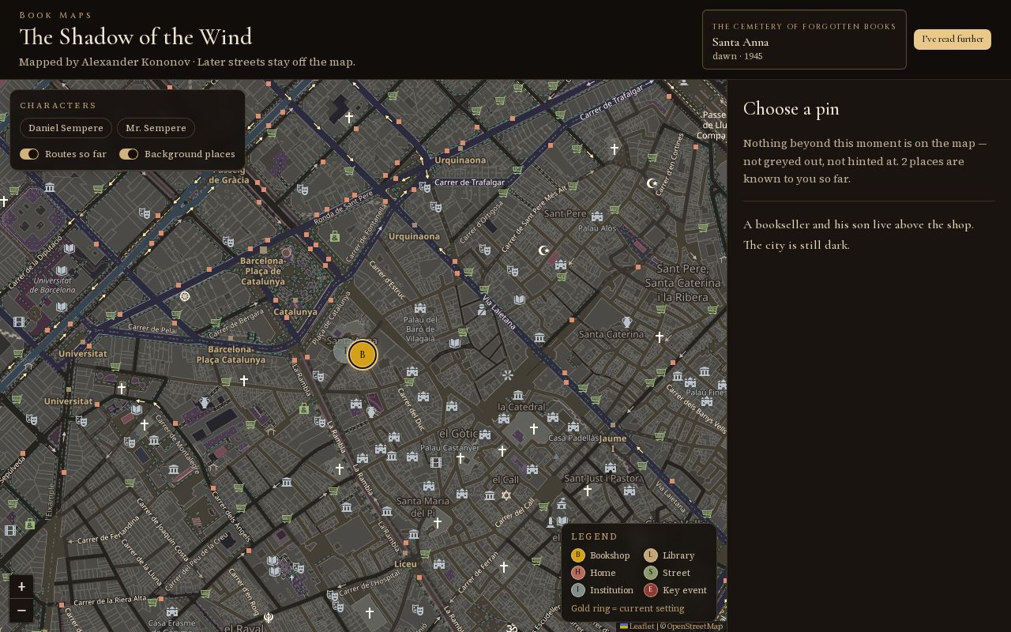This screenshot has height=632, width=1011.
Task: Click the police officer icon by Via Laietana
Action: [482, 310]
